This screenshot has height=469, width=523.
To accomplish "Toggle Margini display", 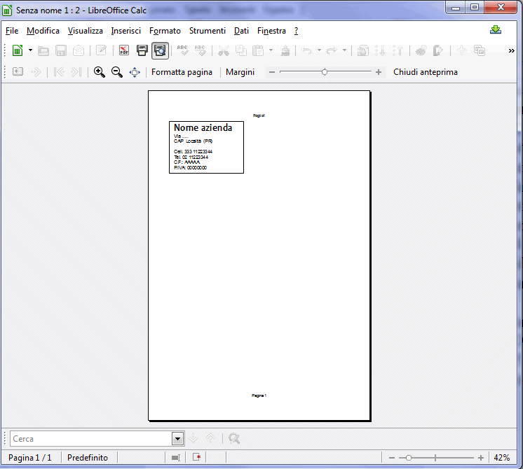I will coord(240,72).
